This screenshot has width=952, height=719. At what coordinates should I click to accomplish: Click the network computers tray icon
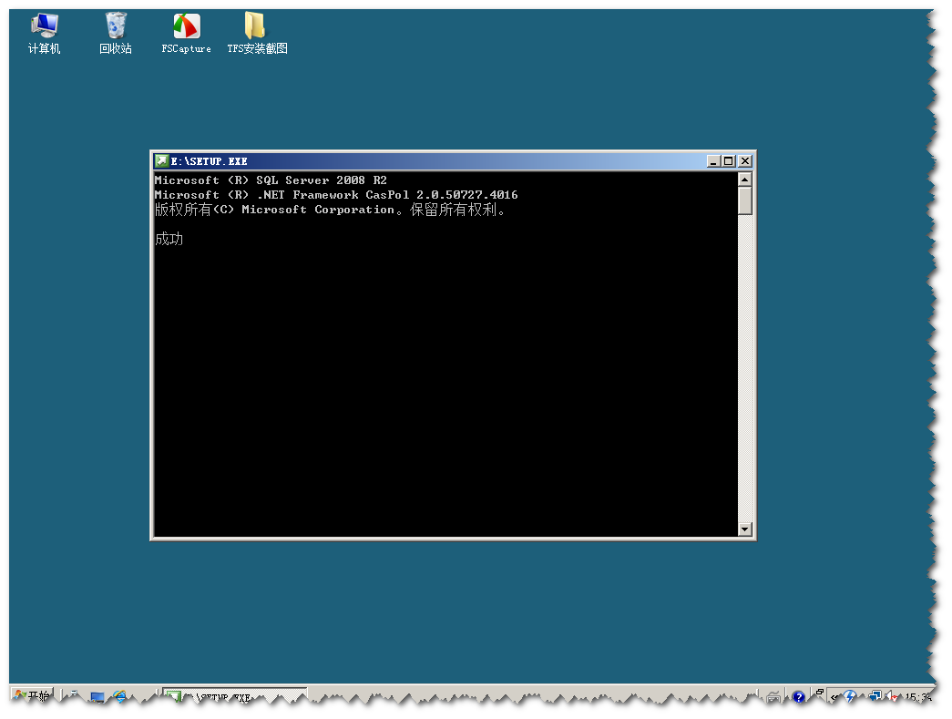pos(875,696)
